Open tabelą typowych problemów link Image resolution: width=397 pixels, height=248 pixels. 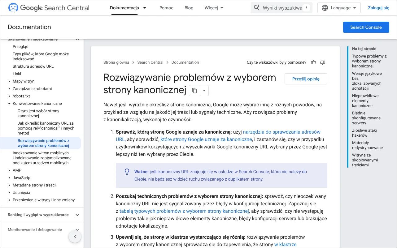tap(184, 211)
